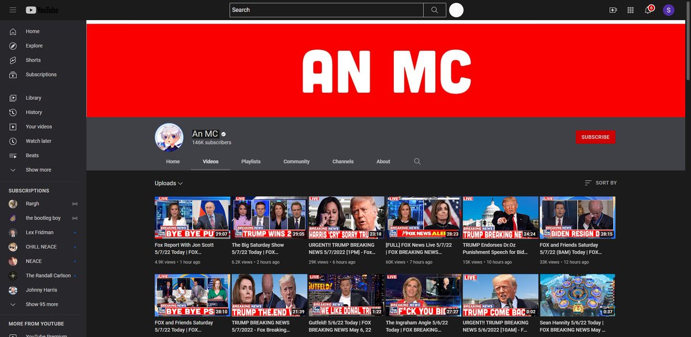Click the channel search magnifier icon
Screen dimensions: 691x337
click(x=417, y=162)
